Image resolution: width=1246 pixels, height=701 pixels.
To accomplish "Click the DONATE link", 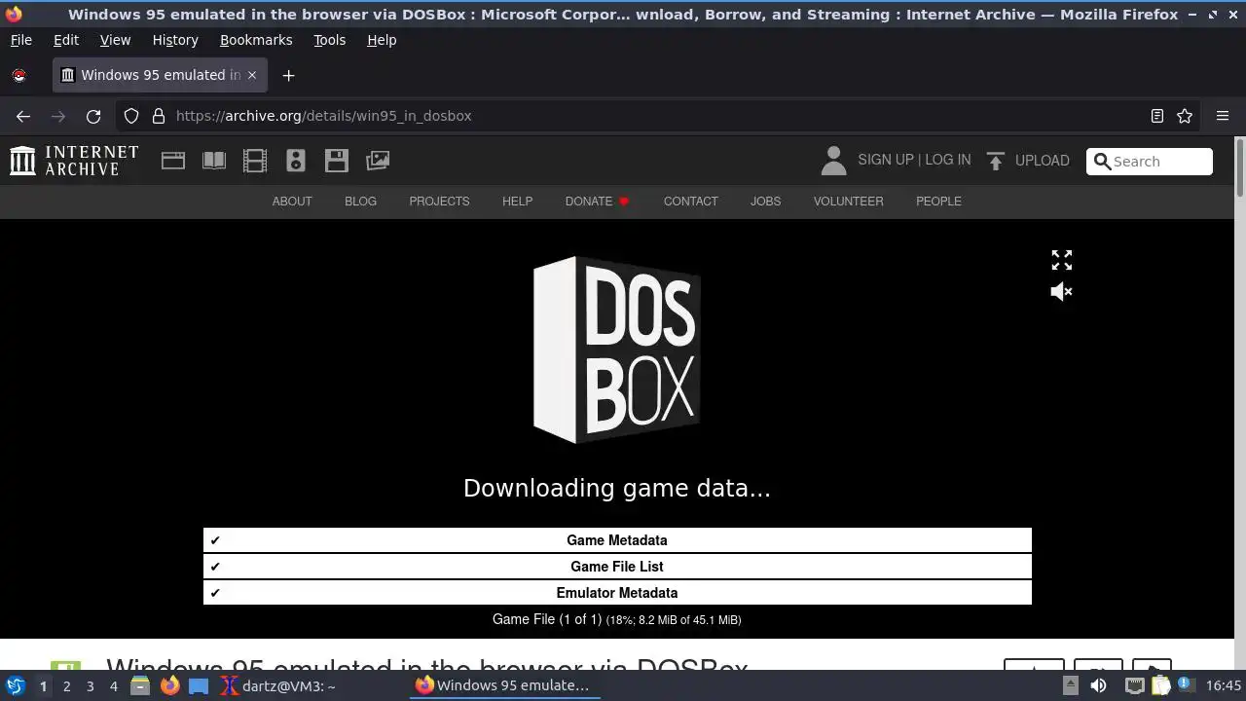I will pos(597,202).
